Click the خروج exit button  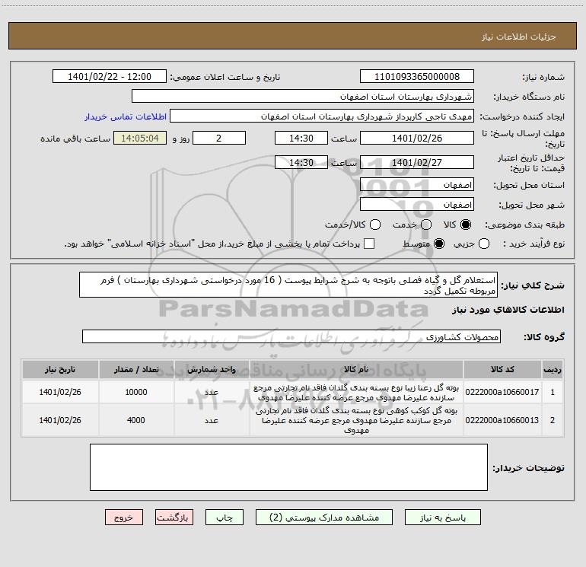[124, 518]
